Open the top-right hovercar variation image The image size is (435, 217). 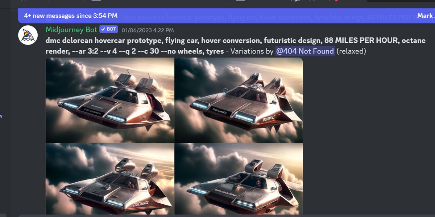pos(239,99)
